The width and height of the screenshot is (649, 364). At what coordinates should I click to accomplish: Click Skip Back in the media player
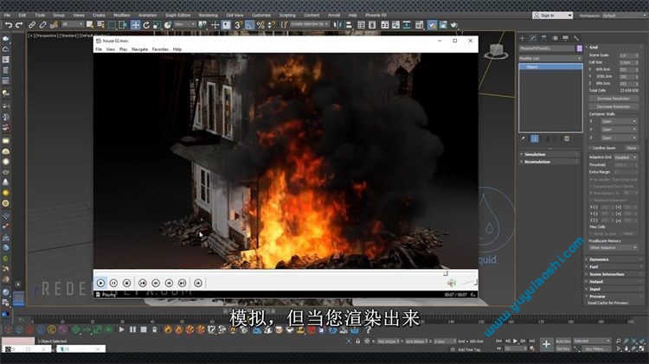(143, 283)
